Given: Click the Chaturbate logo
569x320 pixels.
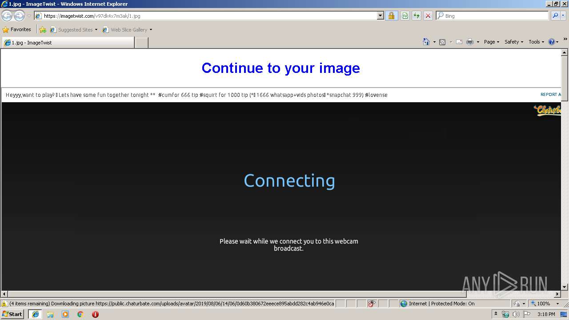Looking at the screenshot, I should [x=547, y=110].
